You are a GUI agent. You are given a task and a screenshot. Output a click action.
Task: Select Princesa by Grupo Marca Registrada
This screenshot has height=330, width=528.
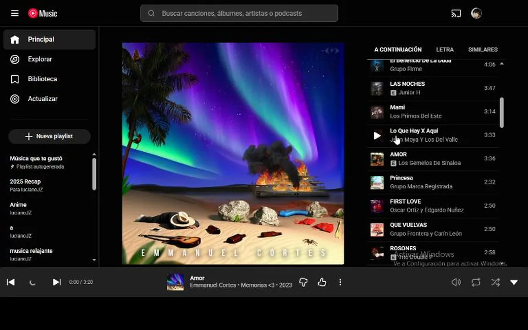pos(433,182)
